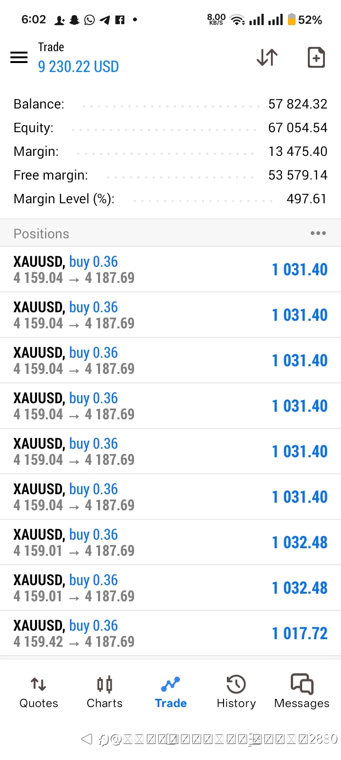Tap the sort positions arrows icon

pos(267,58)
